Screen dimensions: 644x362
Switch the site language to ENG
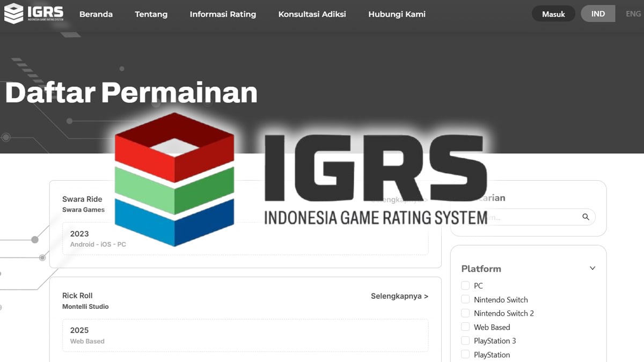(632, 13)
